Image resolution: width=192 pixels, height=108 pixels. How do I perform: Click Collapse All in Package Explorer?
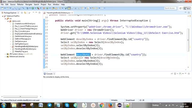pyautogui.click(x=22, y=13)
